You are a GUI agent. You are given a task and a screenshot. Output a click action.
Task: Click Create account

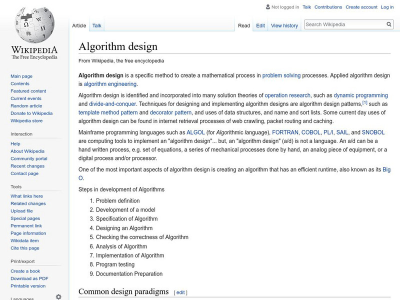coord(361,7)
